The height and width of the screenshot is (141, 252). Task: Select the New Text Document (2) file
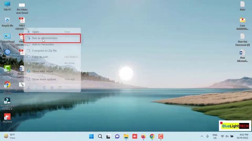243,40
